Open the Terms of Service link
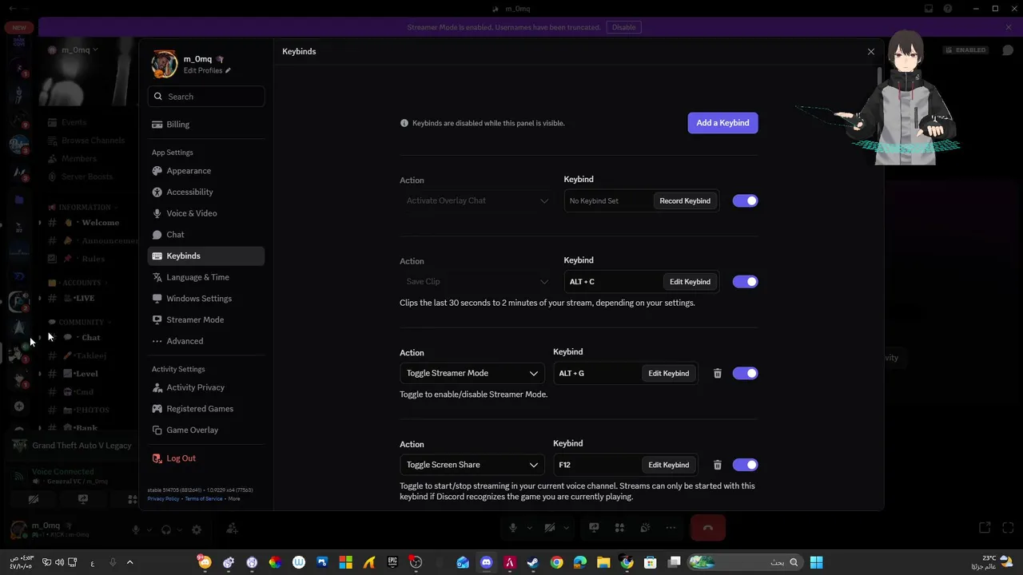 204,498
